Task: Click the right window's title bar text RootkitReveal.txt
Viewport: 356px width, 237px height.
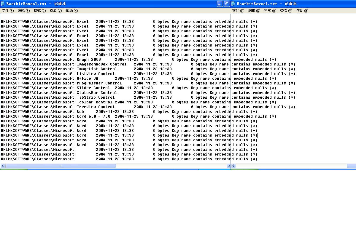Action: click(257, 4)
